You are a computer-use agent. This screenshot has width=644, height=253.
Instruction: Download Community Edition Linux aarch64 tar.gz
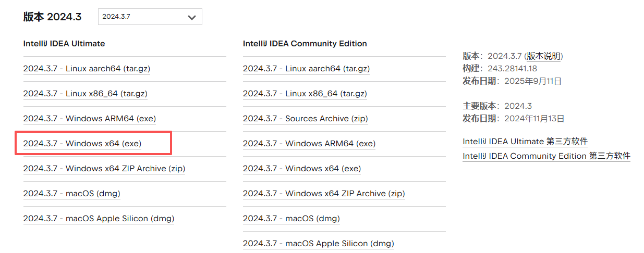306,69
